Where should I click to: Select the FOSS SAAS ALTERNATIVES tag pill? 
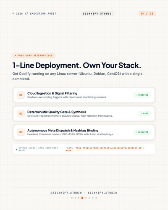pos(34,55)
